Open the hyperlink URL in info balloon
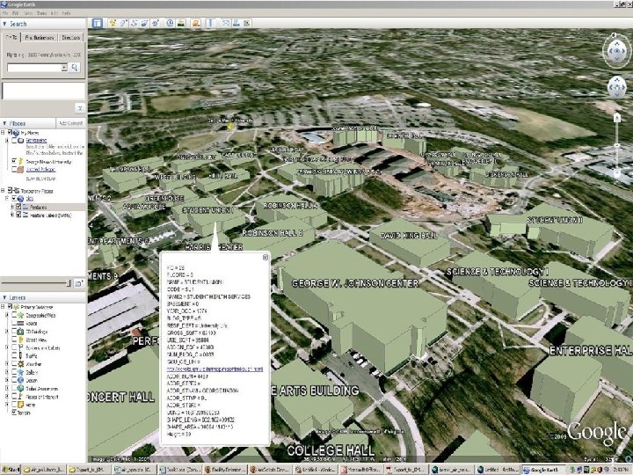Screen dimensions: 633x475 (x=215, y=369)
